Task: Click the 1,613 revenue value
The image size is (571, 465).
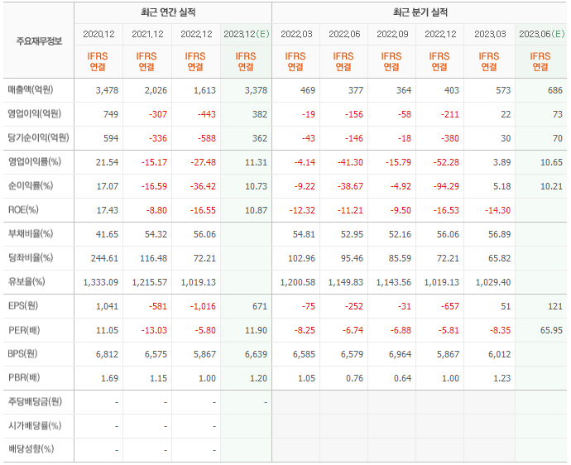Action: [x=204, y=90]
